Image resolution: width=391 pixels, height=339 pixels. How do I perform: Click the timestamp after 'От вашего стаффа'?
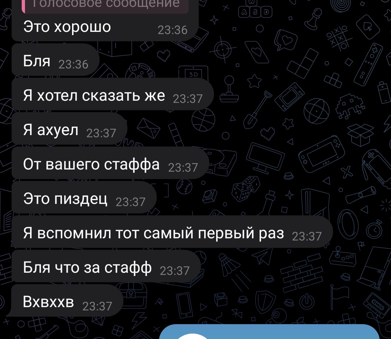(183, 168)
